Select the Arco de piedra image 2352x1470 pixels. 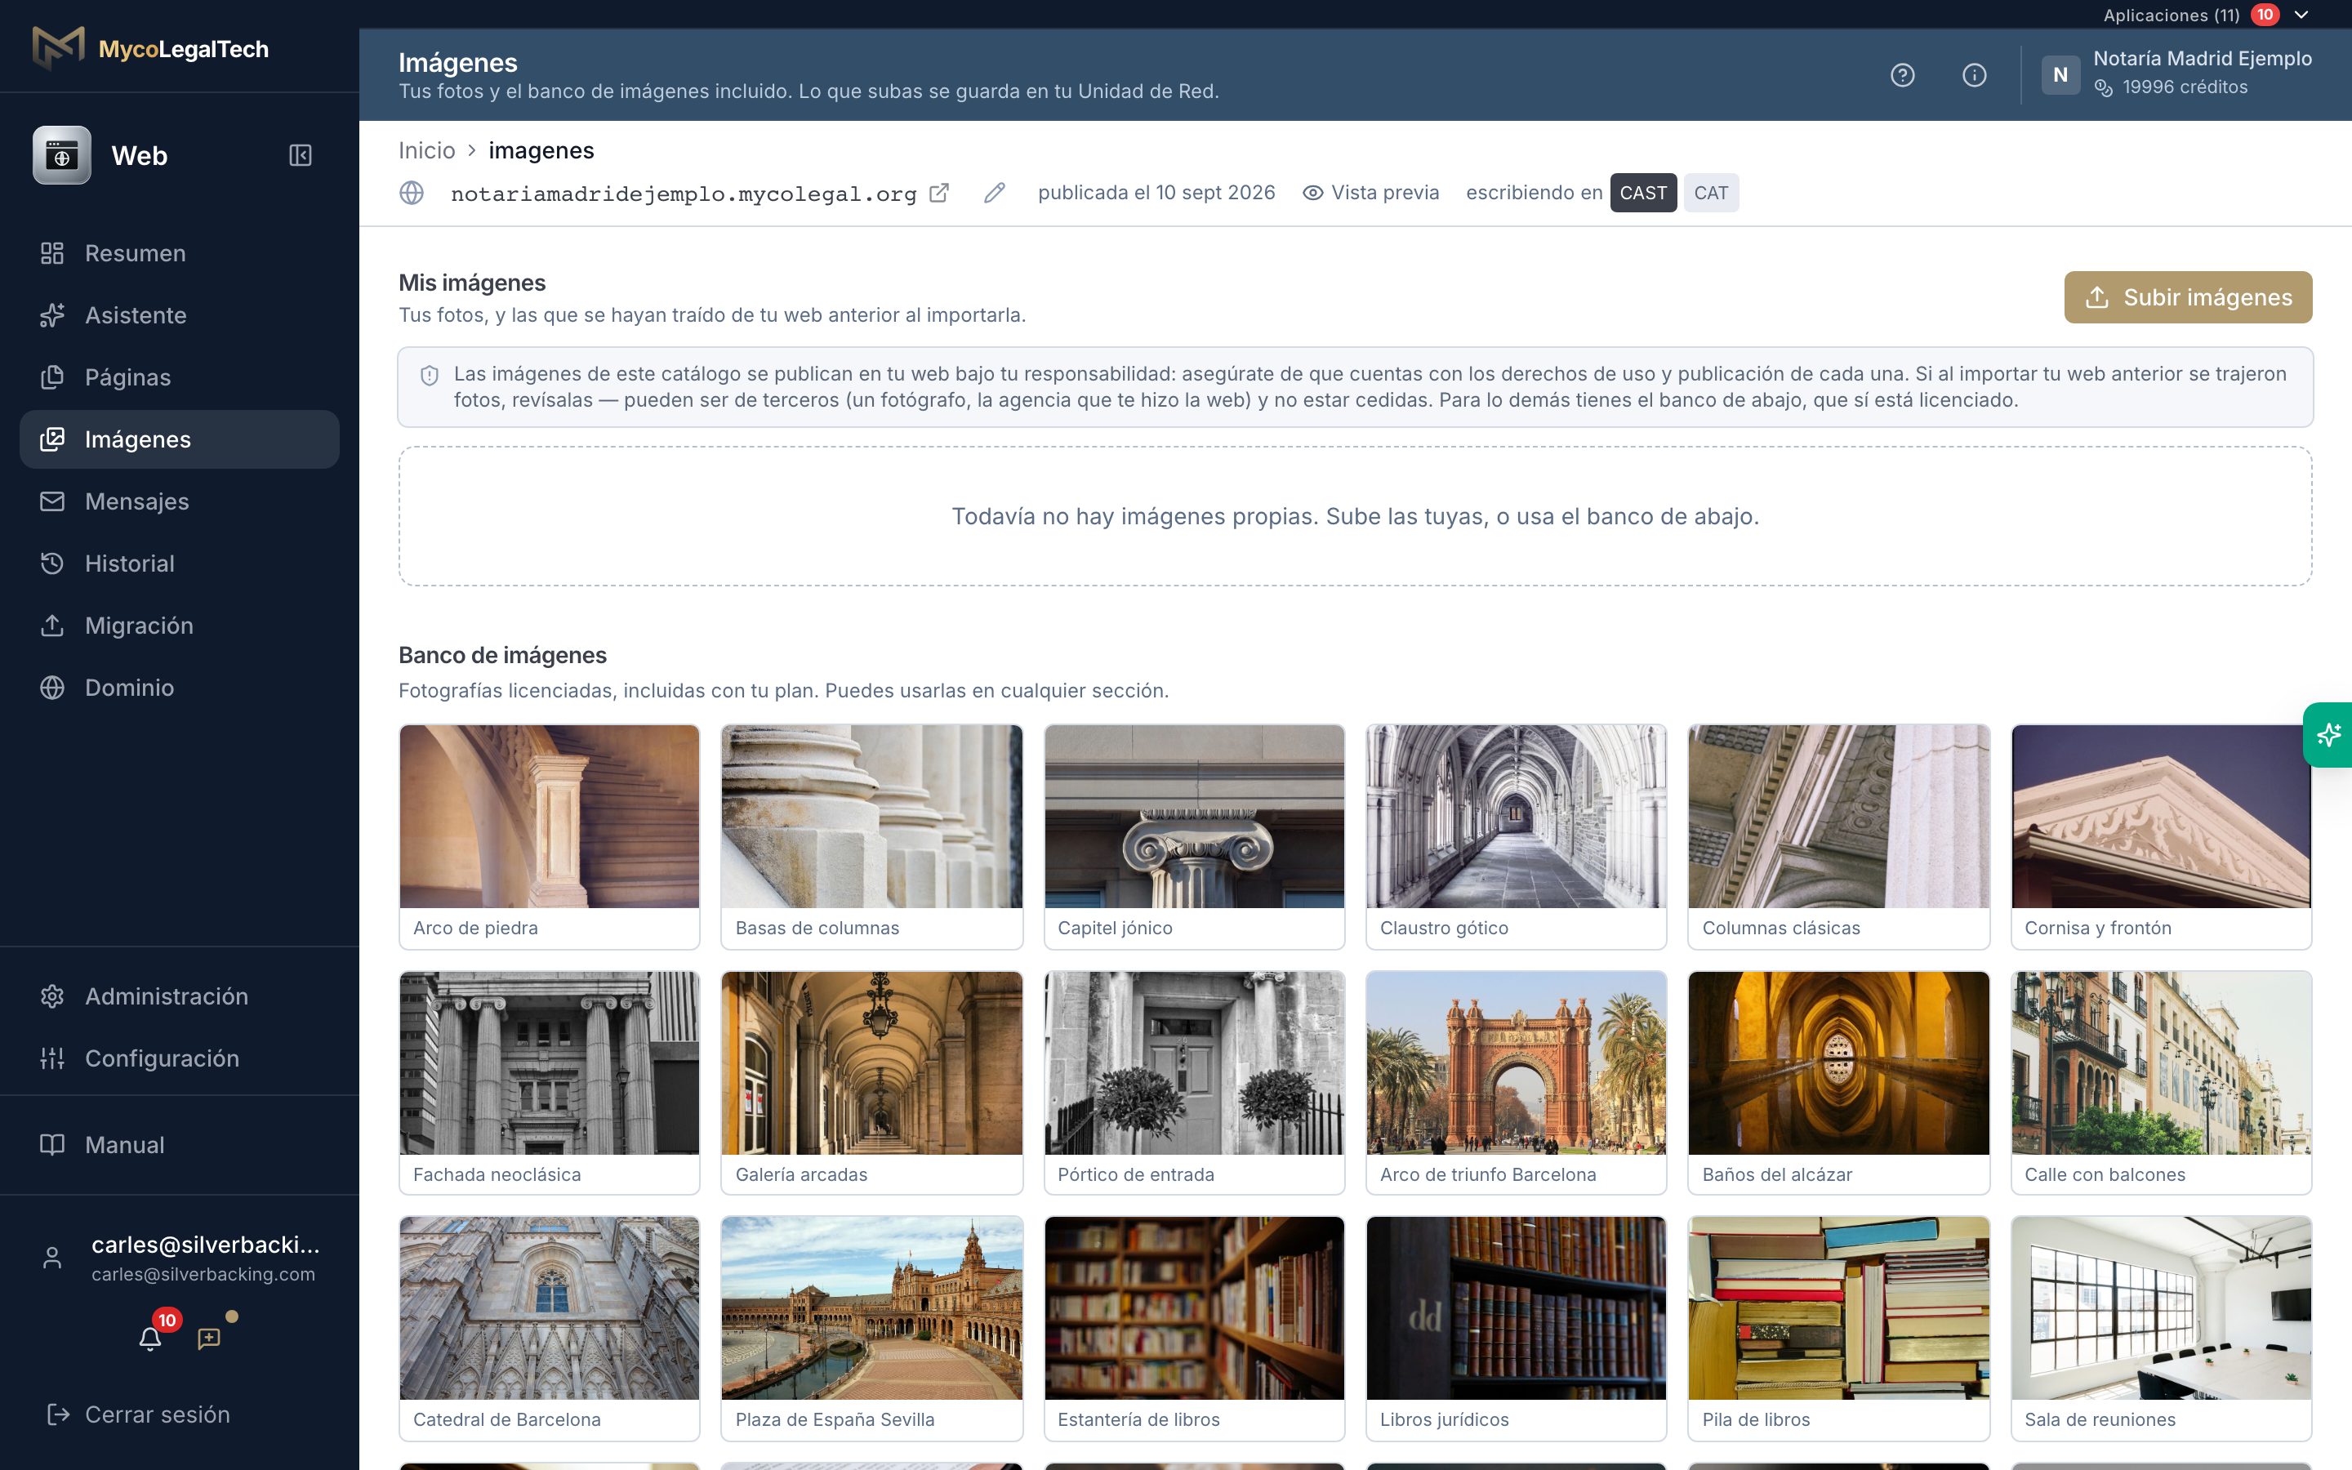549,837
